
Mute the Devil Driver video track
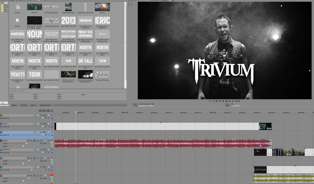49,149
